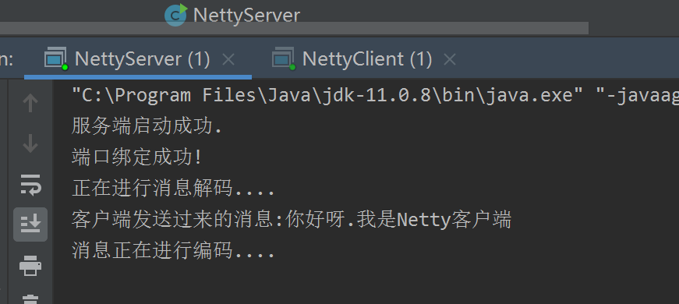Click the down arrow in console toolbar

30,143
